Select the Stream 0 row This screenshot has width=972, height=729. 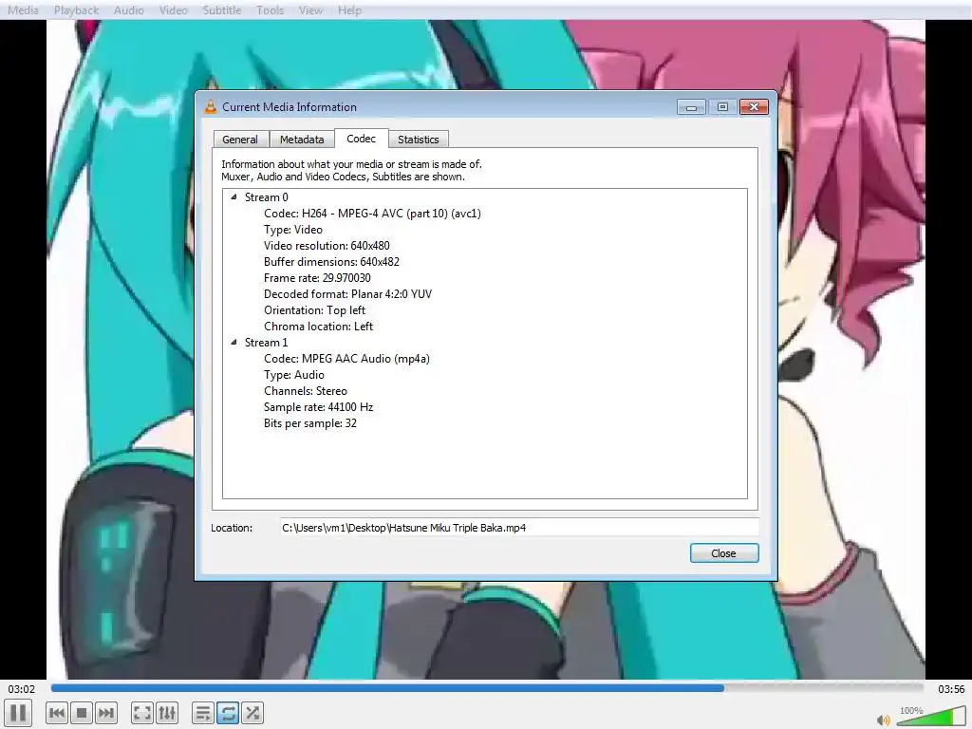[x=267, y=197]
